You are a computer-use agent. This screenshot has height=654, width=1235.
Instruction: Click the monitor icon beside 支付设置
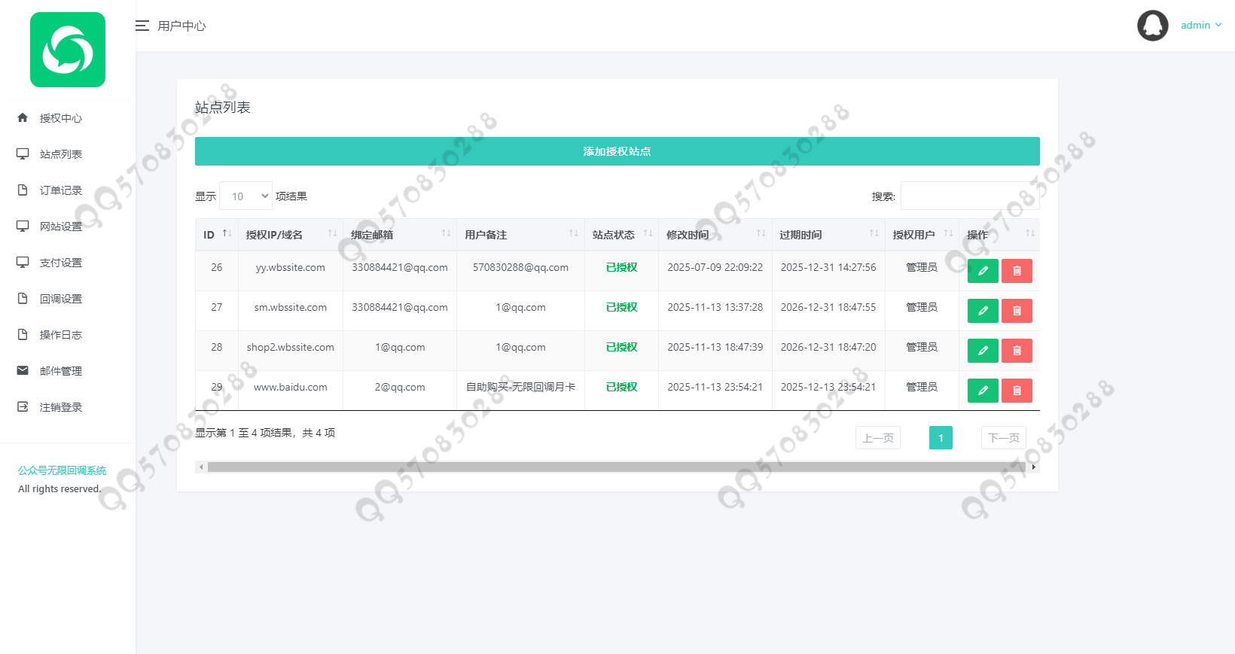point(23,262)
